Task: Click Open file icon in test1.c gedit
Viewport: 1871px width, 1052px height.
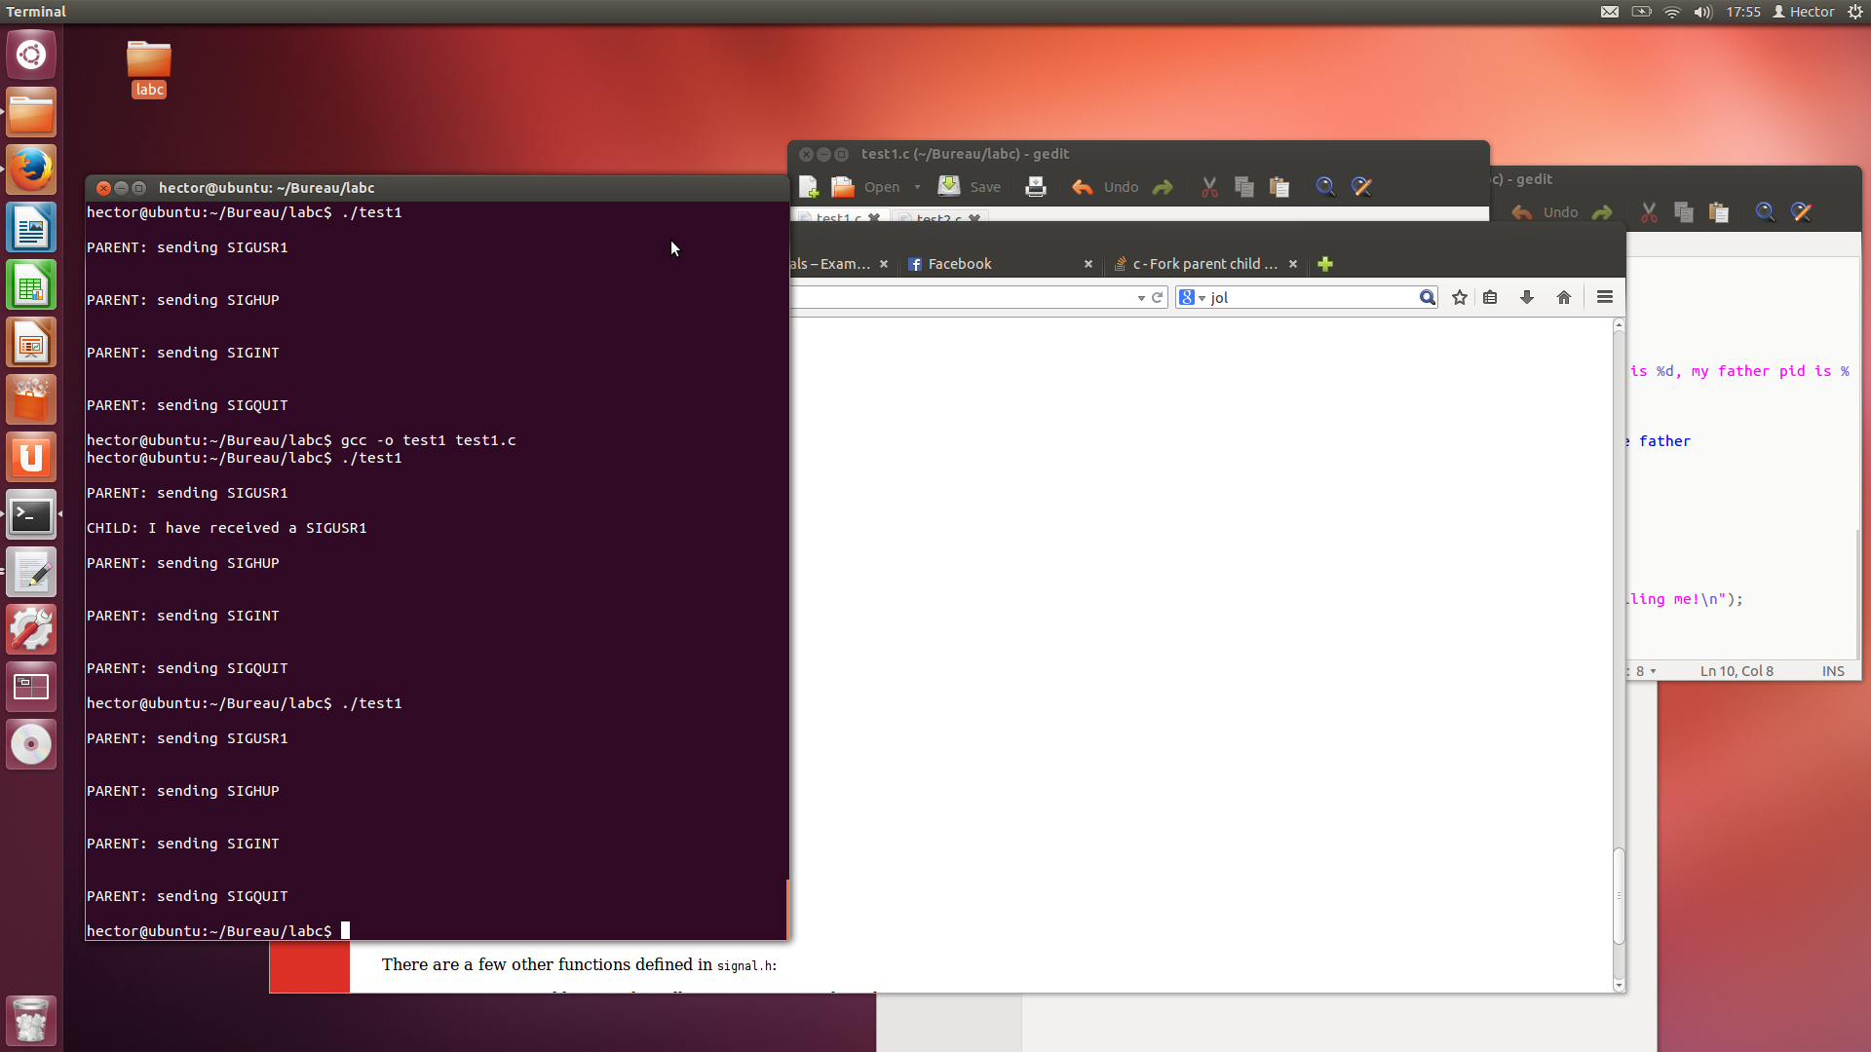Action: pyautogui.click(x=843, y=186)
